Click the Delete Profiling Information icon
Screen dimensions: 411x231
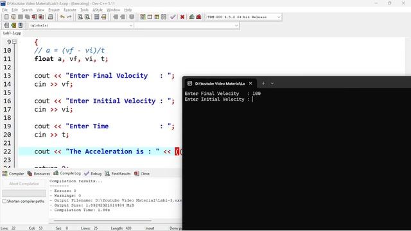click(x=198, y=17)
